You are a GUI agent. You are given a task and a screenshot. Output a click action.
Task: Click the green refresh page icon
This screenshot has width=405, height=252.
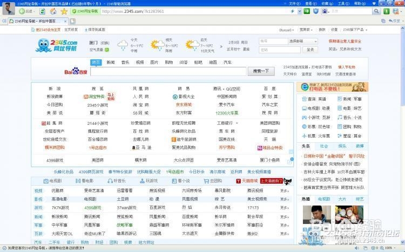pos(42,11)
